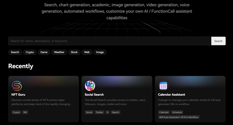Click the Calendar Assistant plugin icon

(x=163, y=86)
